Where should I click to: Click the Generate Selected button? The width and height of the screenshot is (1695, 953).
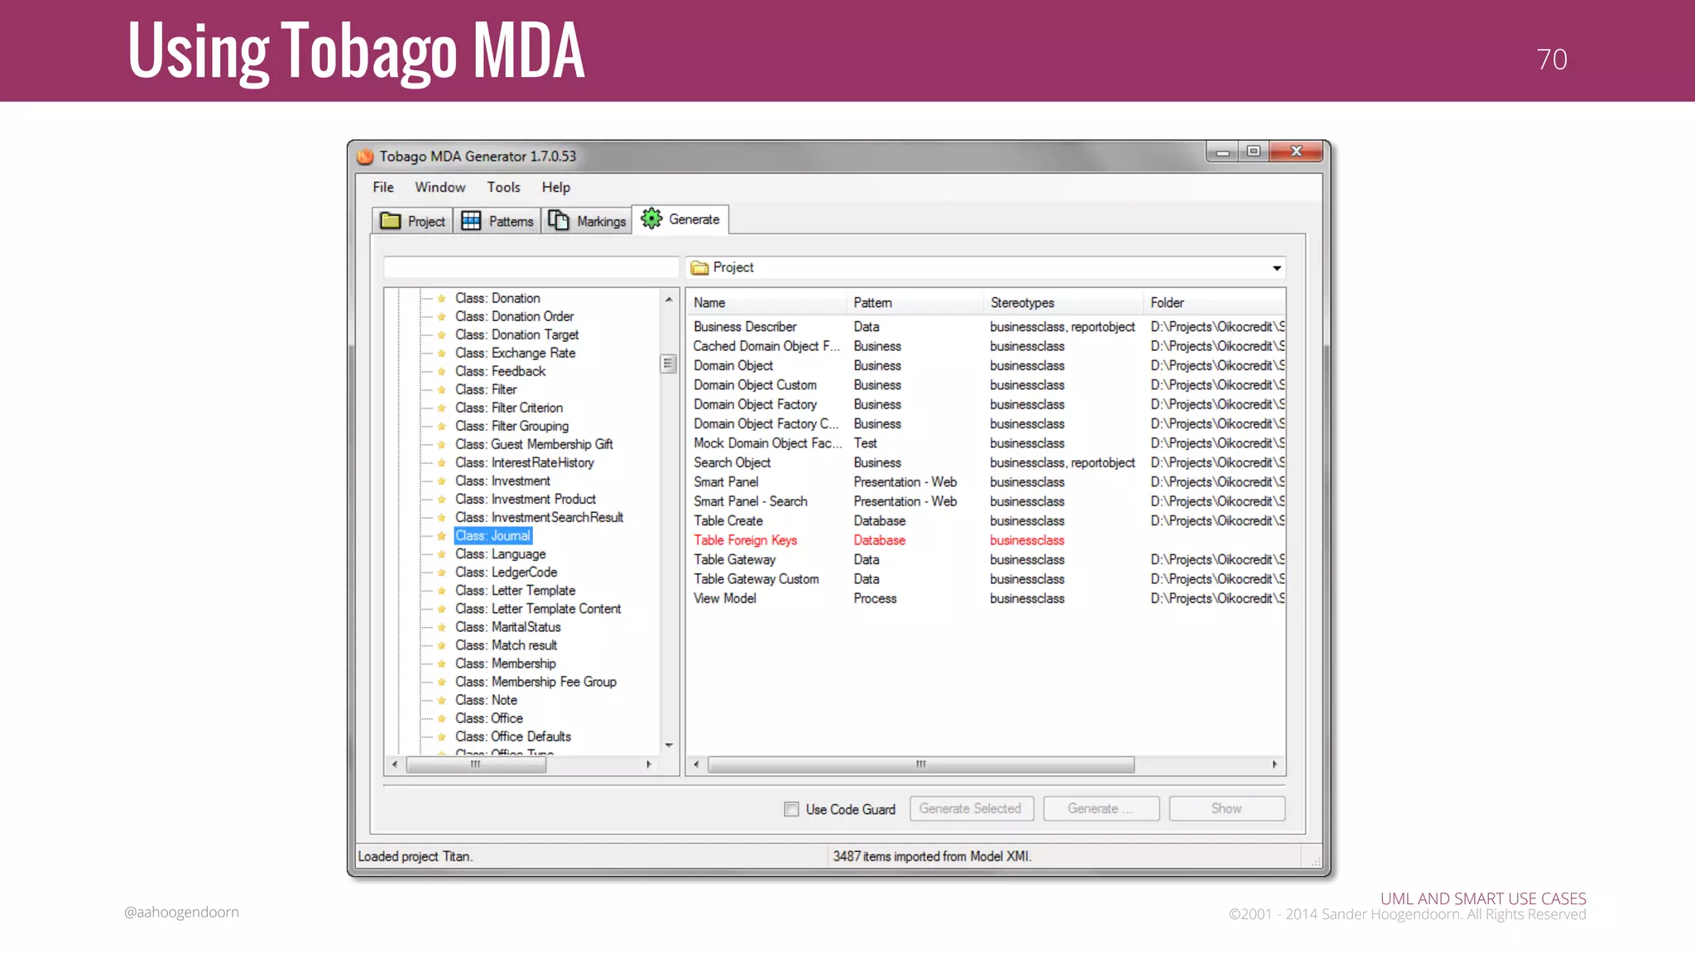(x=972, y=809)
